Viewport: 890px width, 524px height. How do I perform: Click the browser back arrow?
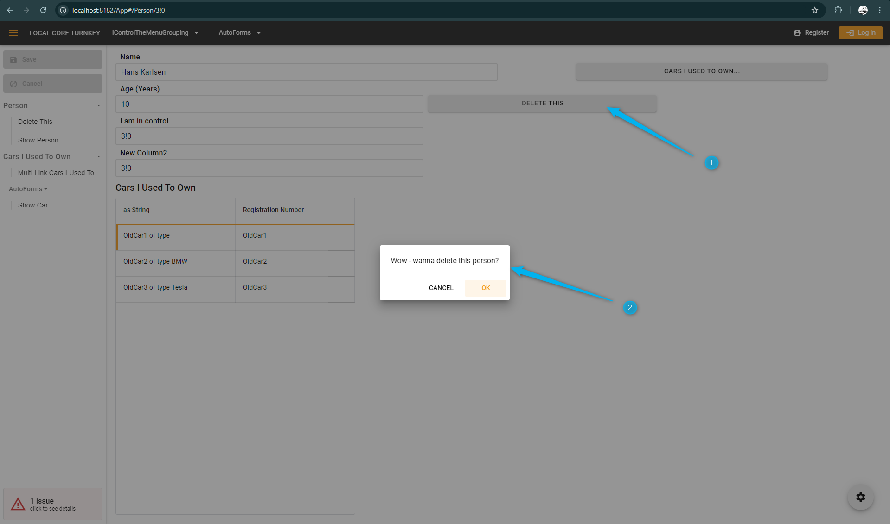click(10, 10)
